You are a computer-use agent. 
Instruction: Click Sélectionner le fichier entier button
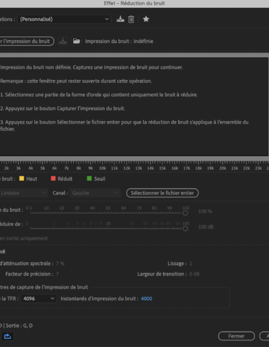pos(162,193)
